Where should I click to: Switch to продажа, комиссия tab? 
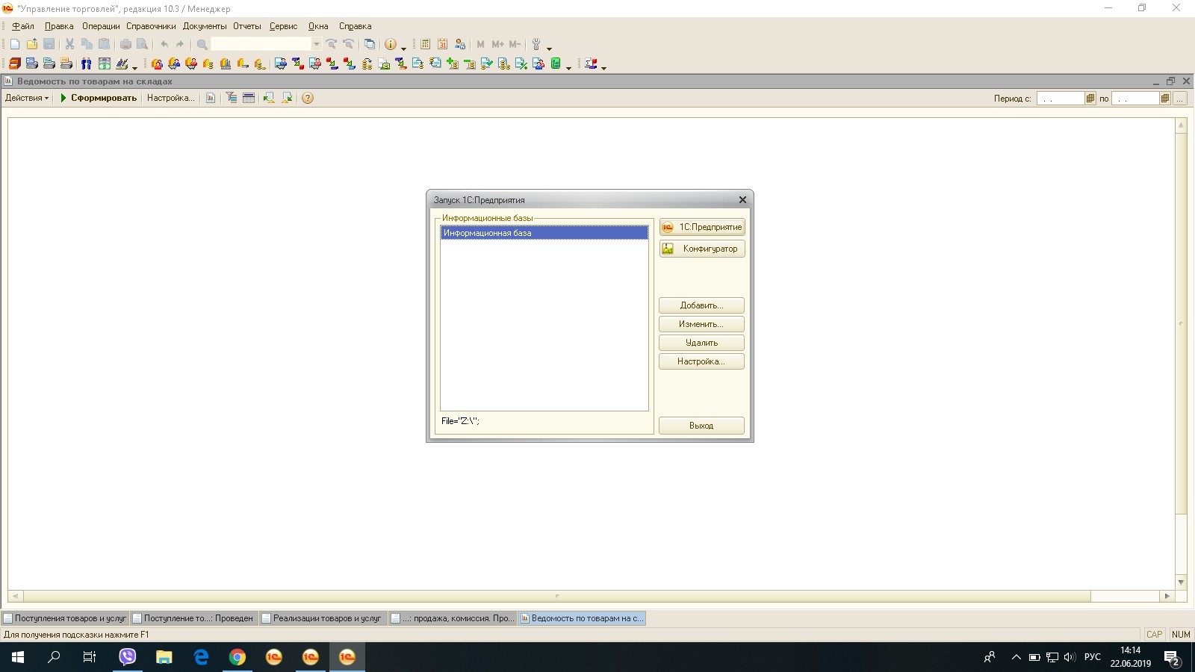(x=453, y=618)
